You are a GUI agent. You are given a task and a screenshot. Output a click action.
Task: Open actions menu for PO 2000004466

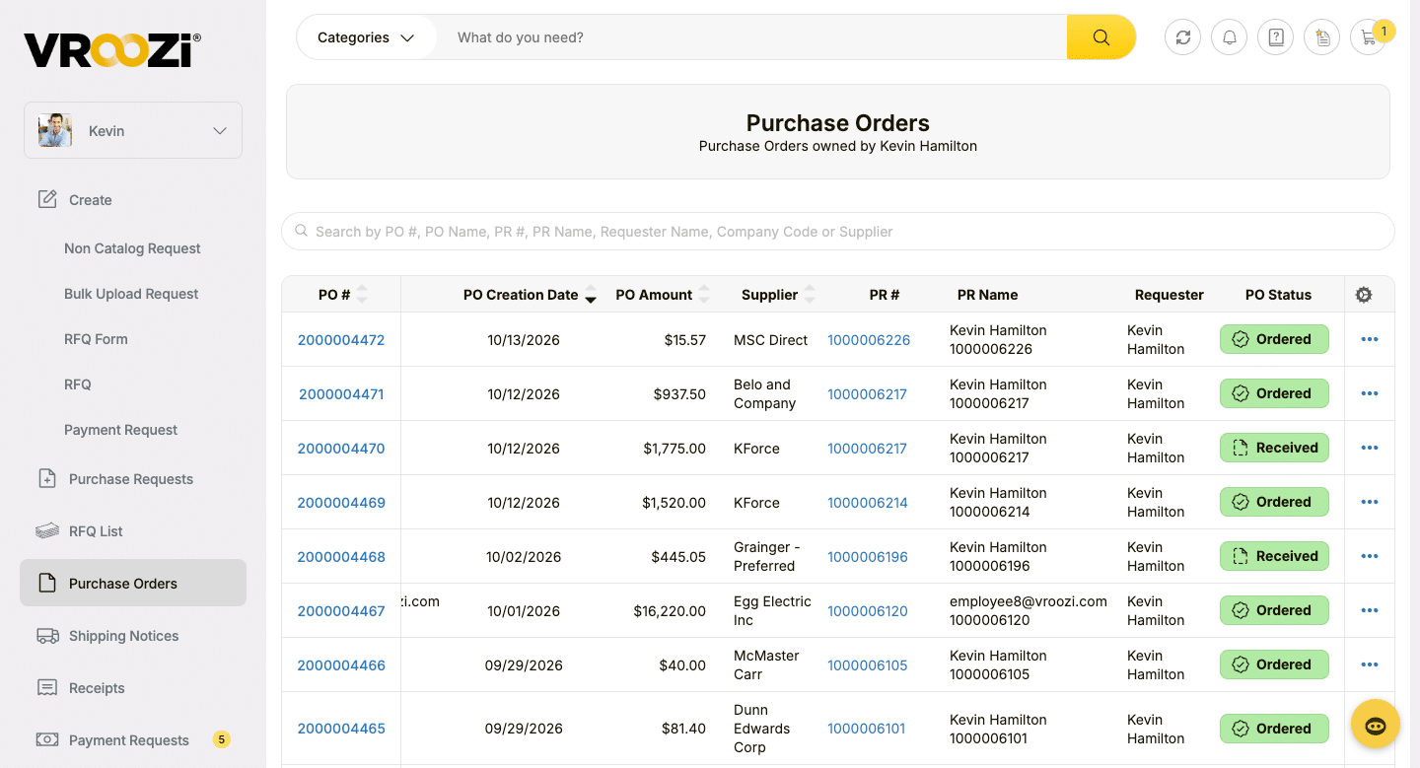(x=1370, y=664)
